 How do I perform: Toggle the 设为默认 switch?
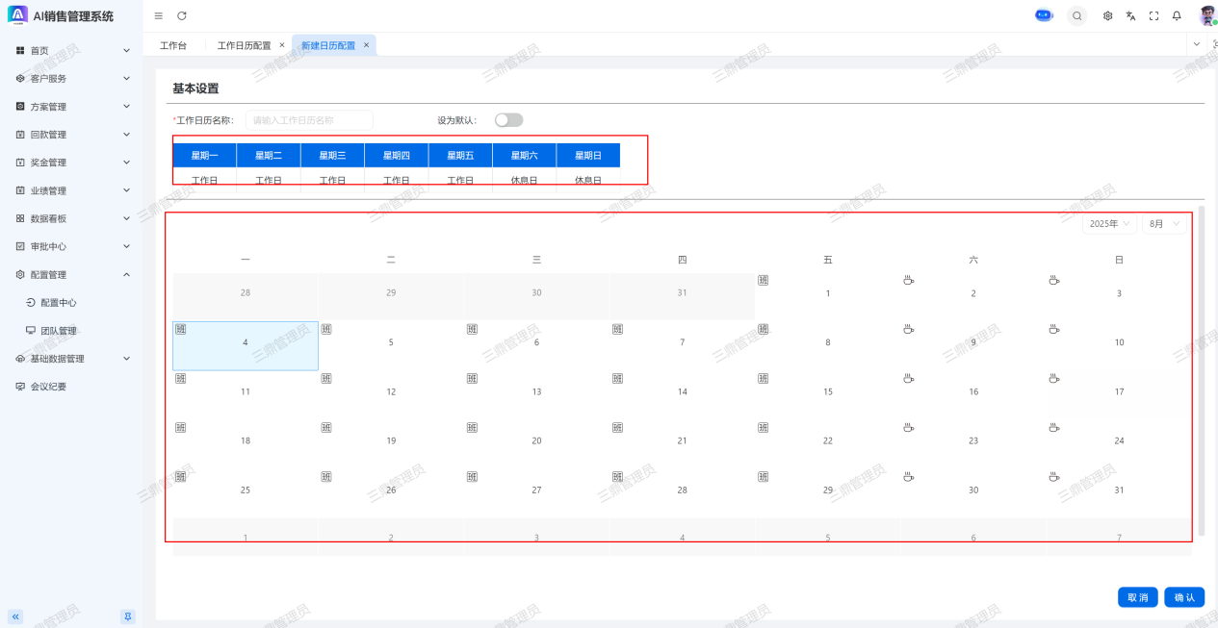tap(508, 120)
